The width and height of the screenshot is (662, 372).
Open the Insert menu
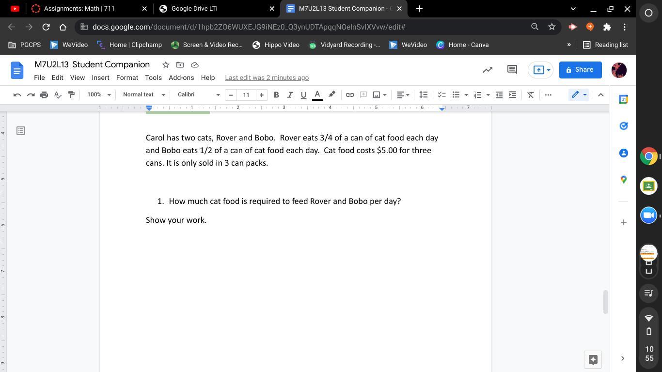(100, 77)
